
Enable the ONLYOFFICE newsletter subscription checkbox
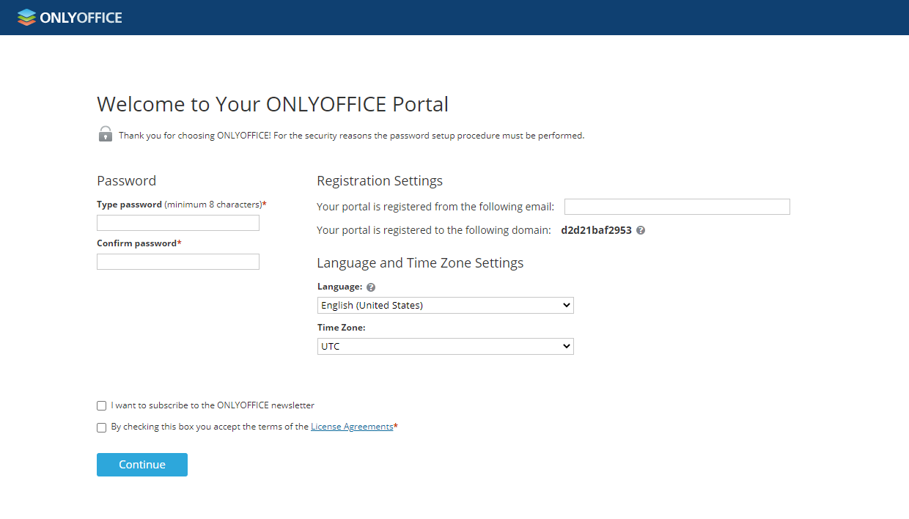tap(101, 405)
